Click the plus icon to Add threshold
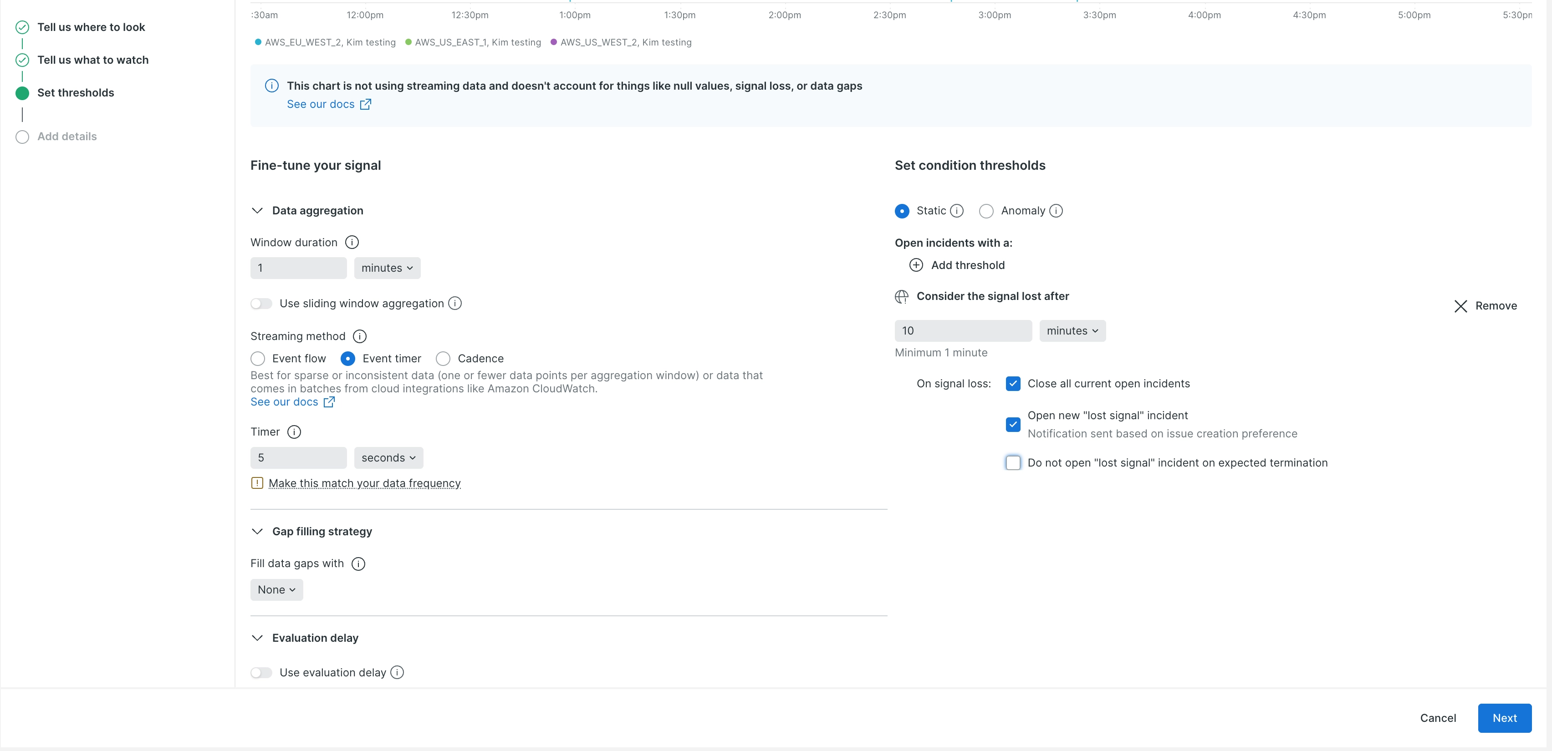The image size is (1552, 751). pyautogui.click(x=916, y=265)
